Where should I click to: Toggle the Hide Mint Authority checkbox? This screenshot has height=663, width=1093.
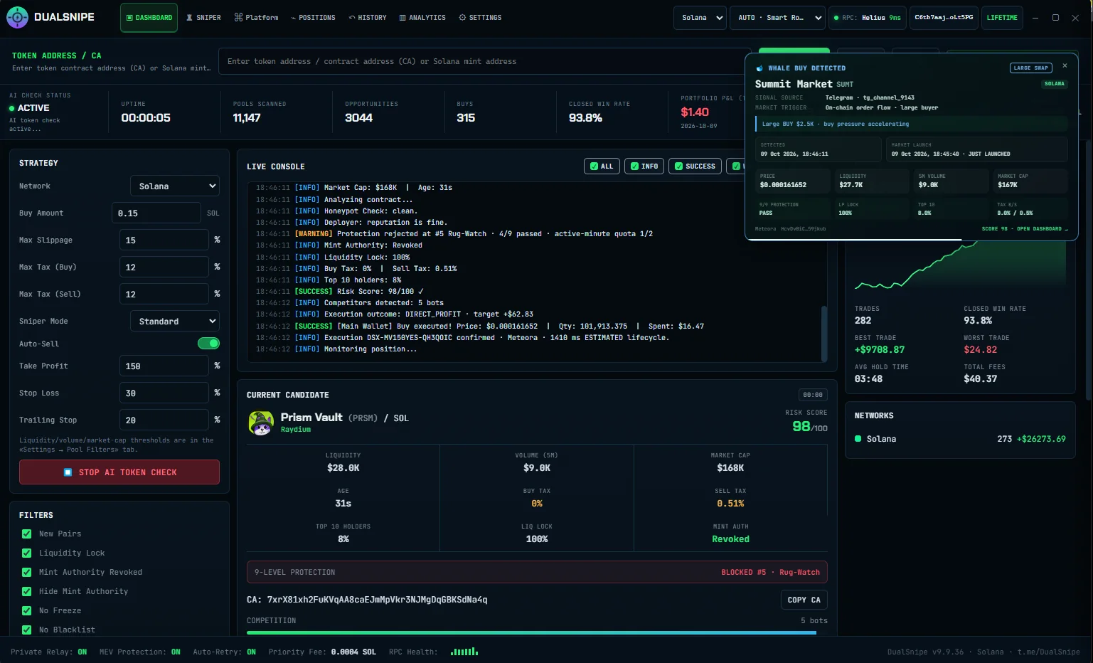27,591
